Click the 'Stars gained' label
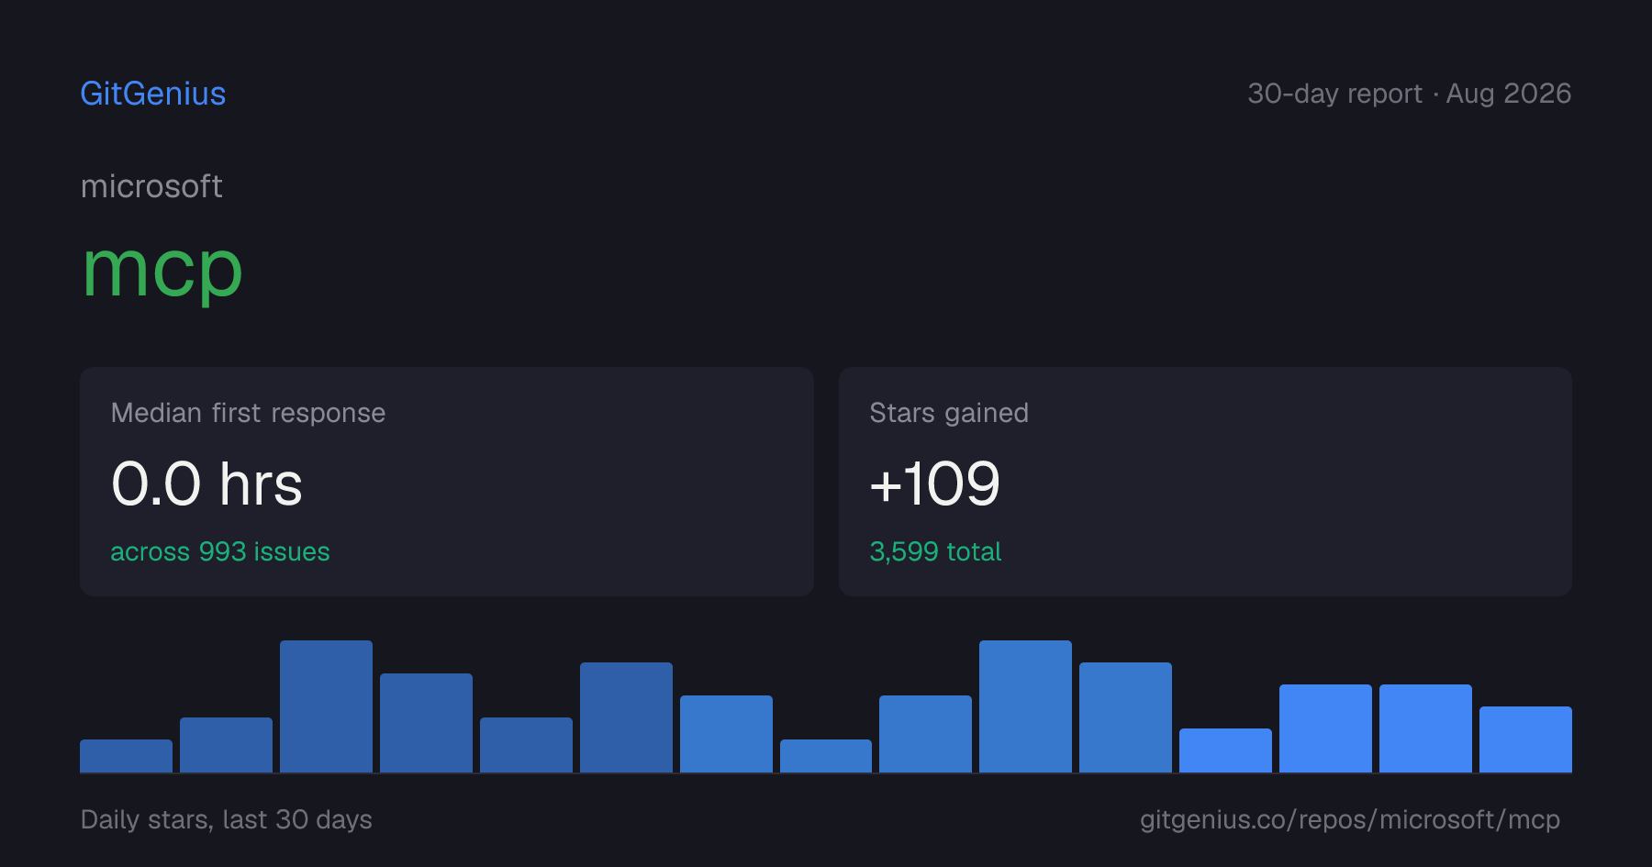The height and width of the screenshot is (867, 1652). [949, 413]
